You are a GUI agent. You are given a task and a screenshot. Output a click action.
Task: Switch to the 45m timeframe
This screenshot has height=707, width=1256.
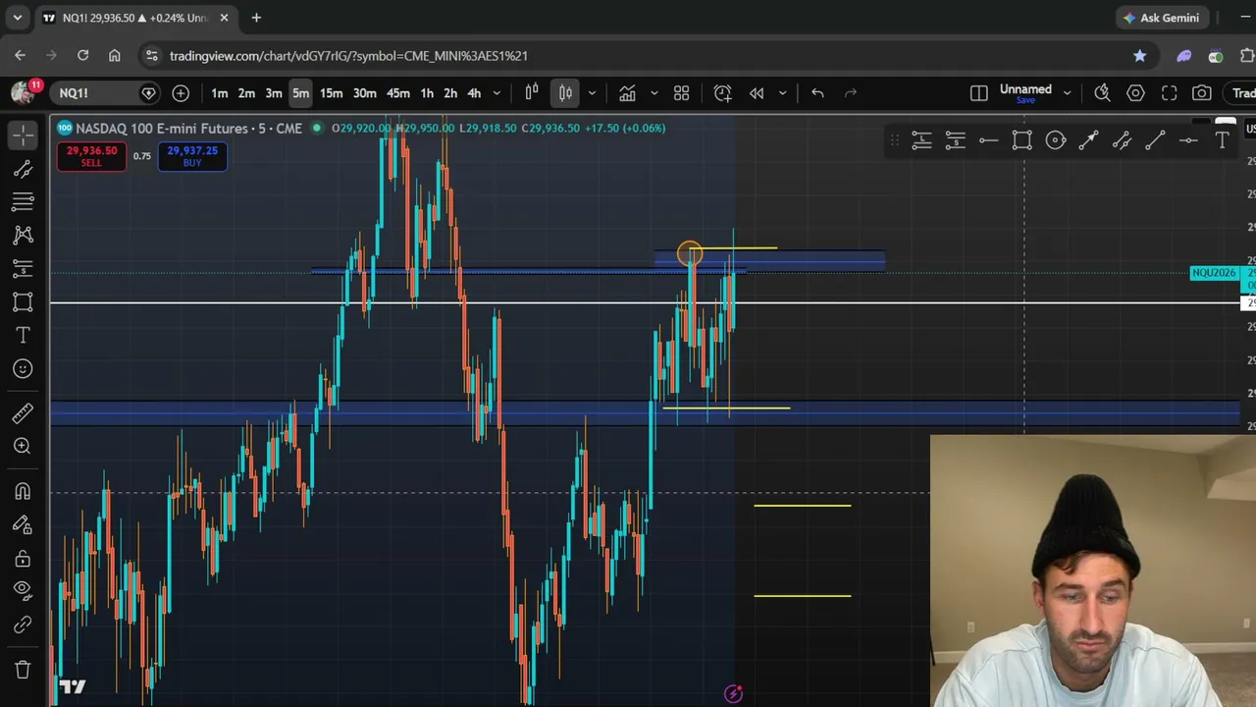pyautogui.click(x=398, y=93)
